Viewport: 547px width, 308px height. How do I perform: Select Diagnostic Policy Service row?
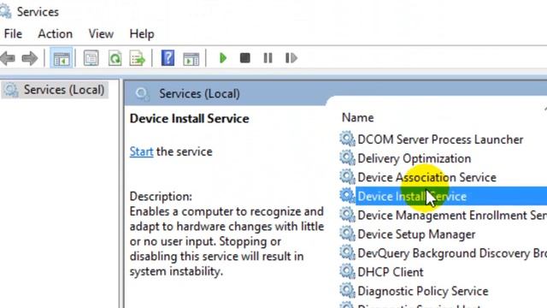click(x=423, y=291)
